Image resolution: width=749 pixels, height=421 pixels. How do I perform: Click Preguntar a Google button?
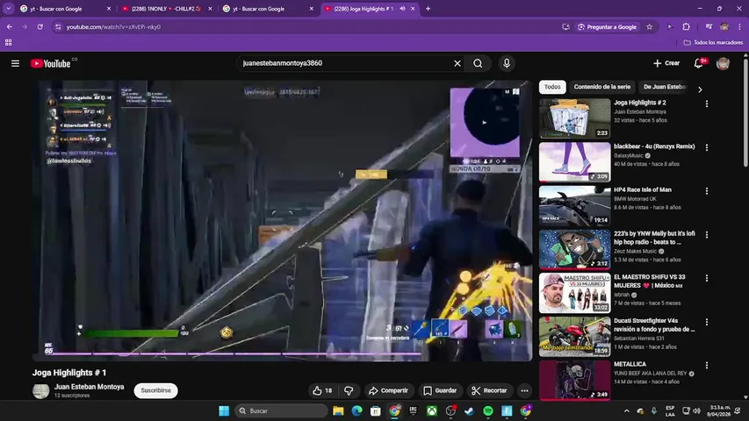[607, 26]
